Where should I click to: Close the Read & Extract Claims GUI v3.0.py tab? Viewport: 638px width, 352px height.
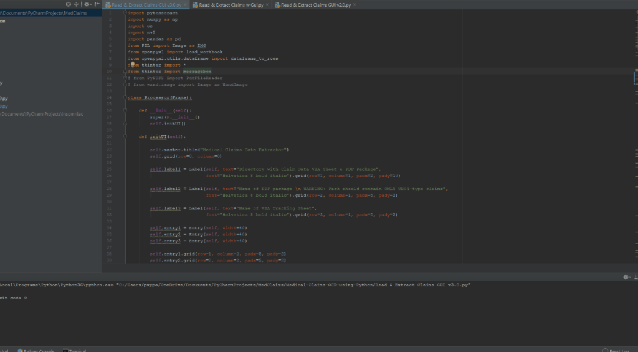click(x=186, y=5)
